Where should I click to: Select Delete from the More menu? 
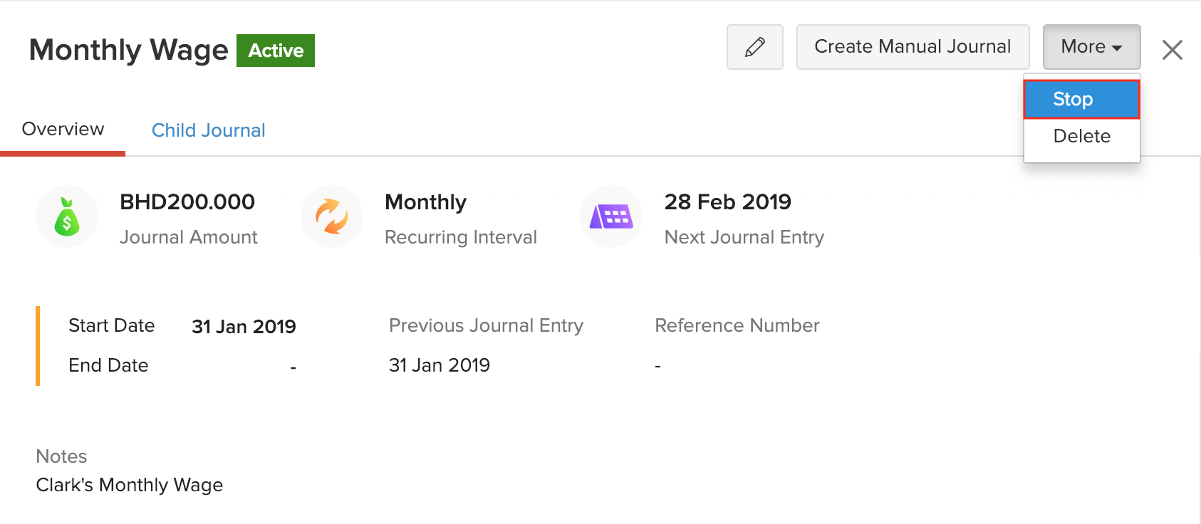point(1081,136)
